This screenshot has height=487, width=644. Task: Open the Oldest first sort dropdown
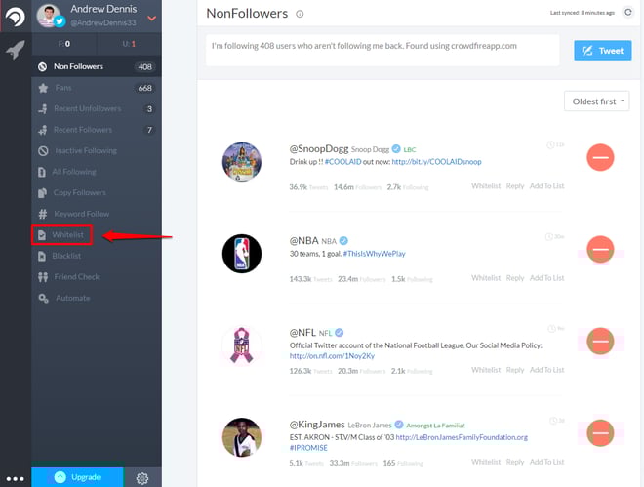coord(596,101)
